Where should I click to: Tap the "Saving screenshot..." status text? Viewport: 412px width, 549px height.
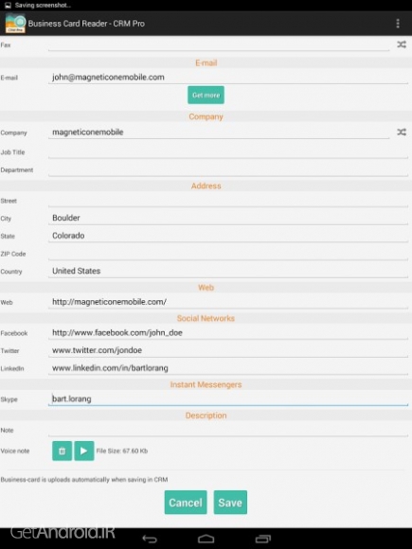[43, 6]
